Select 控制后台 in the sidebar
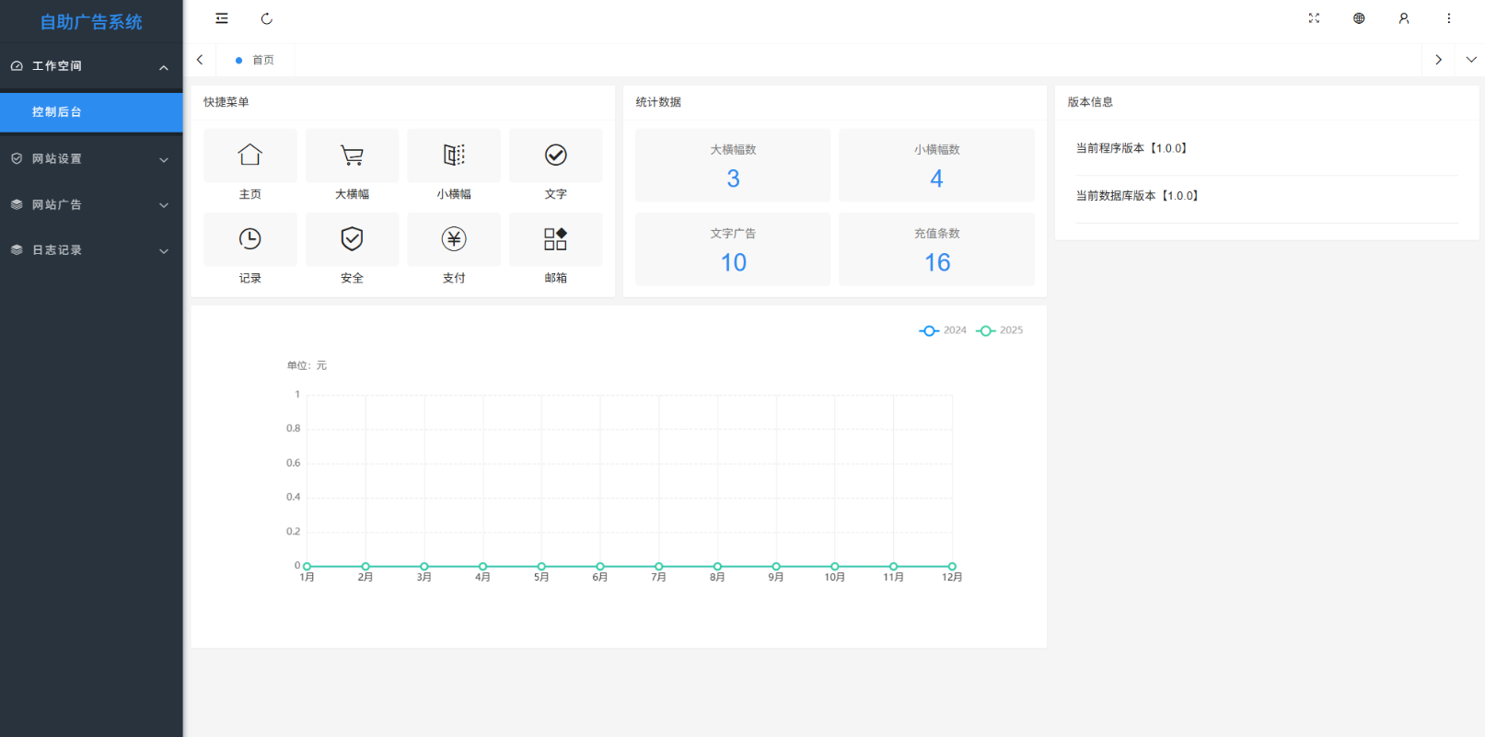The image size is (1485, 737). 90,112
